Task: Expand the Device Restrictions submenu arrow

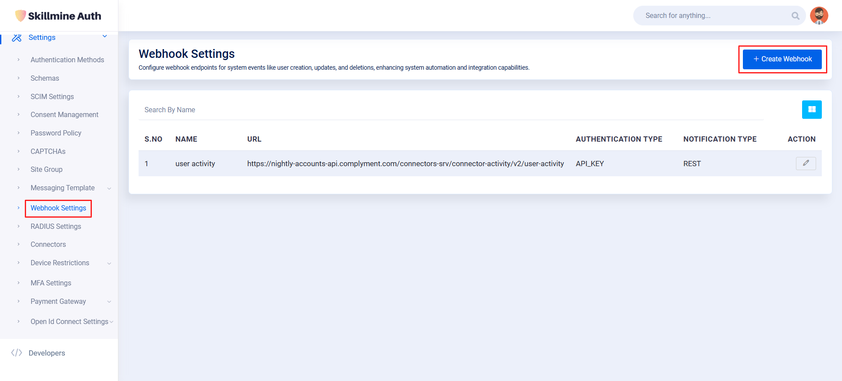Action: (x=109, y=263)
